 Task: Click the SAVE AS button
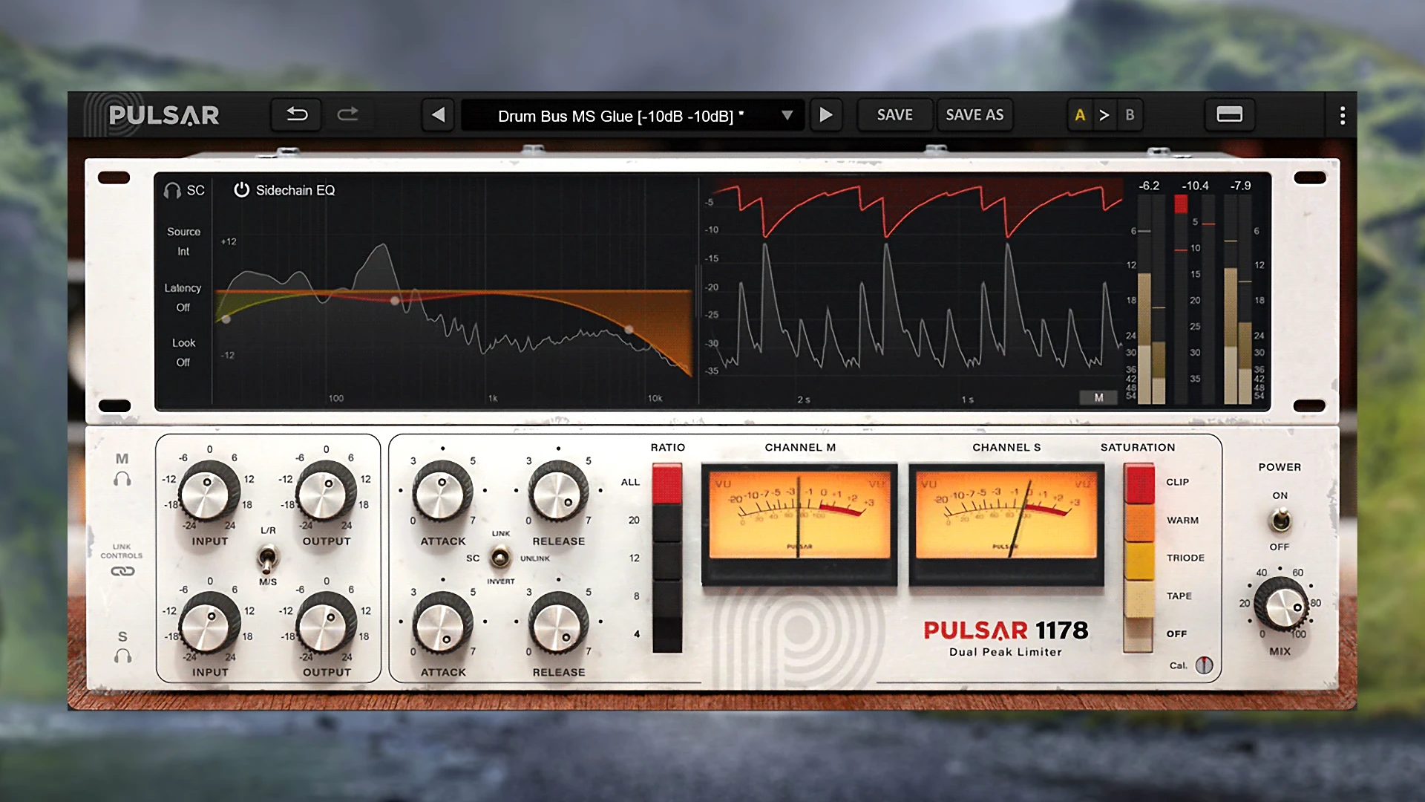(x=974, y=115)
